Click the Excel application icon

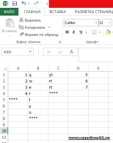(x=5, y=3)
